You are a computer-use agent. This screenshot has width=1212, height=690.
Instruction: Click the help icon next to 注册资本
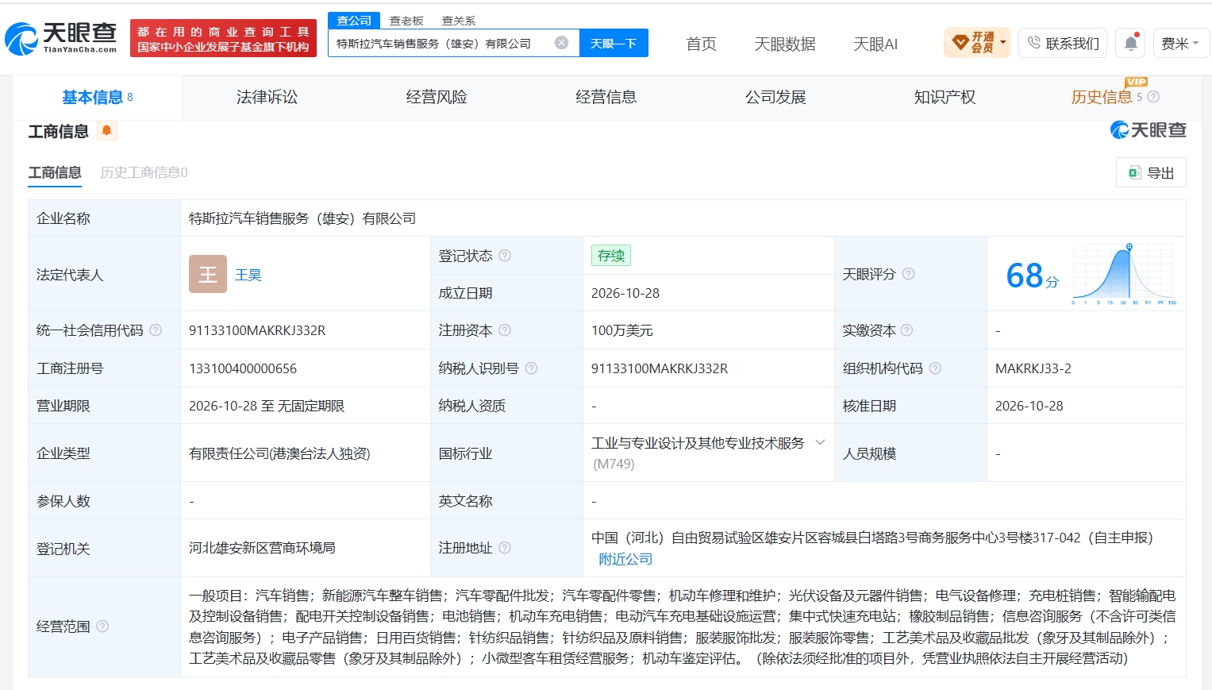505,330
